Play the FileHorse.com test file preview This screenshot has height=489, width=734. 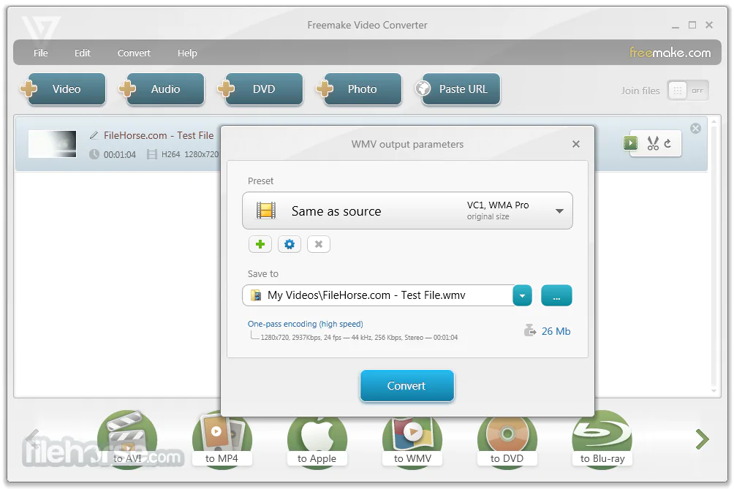click(x=630, y=143)
